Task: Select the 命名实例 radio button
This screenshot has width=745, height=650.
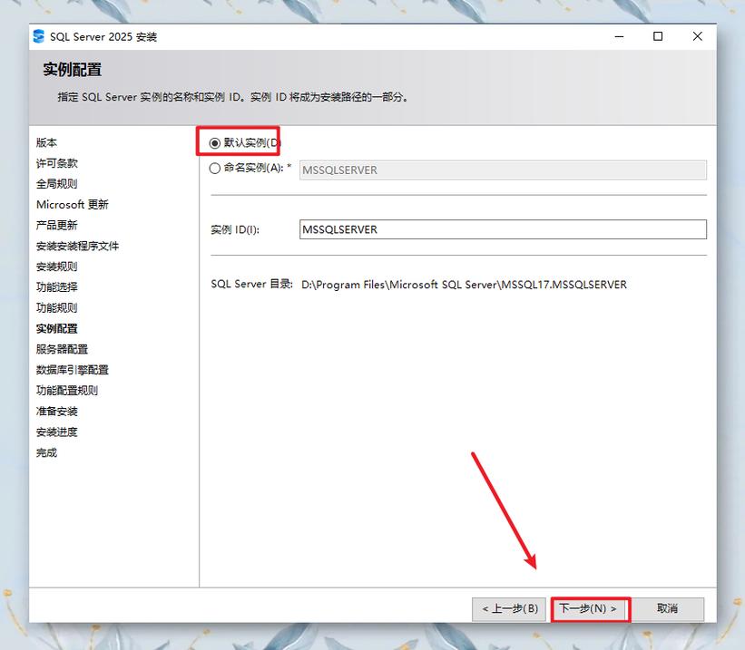Action: click(214, 168)
